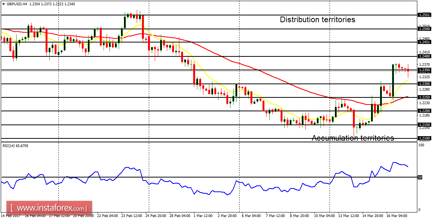Viewport: 432px width, 220px height.
Task: Click the RSI(14) 65.6705 indicator label
Action: 15,146
